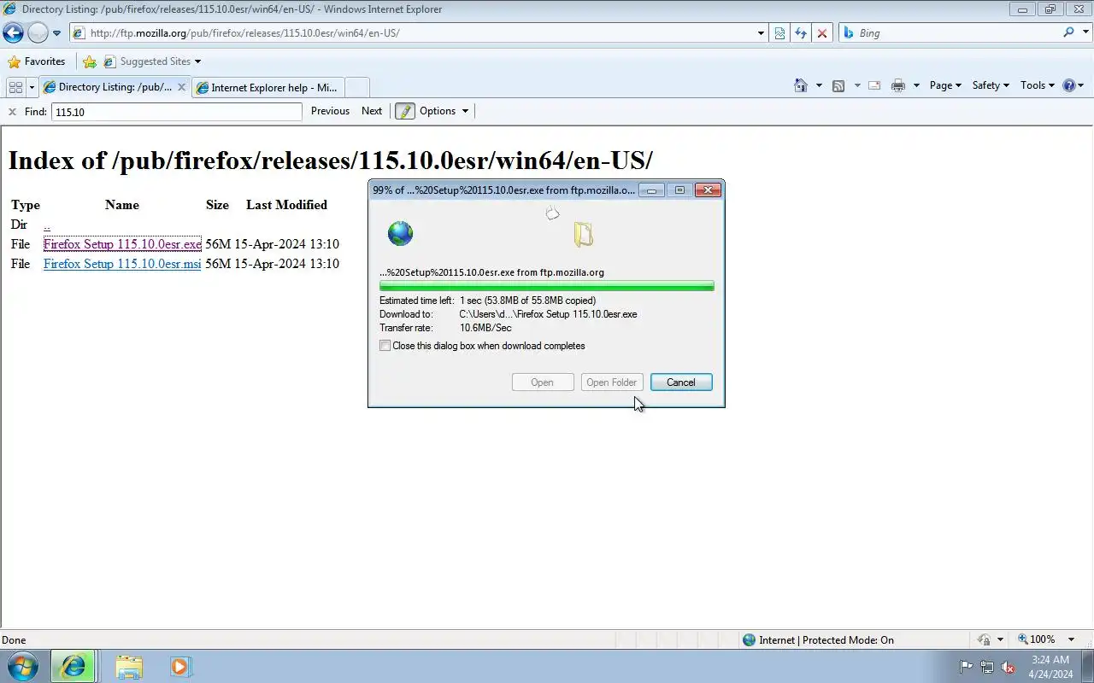
Task: Click the muted volume tray icon
Action: click(1009, 667)
